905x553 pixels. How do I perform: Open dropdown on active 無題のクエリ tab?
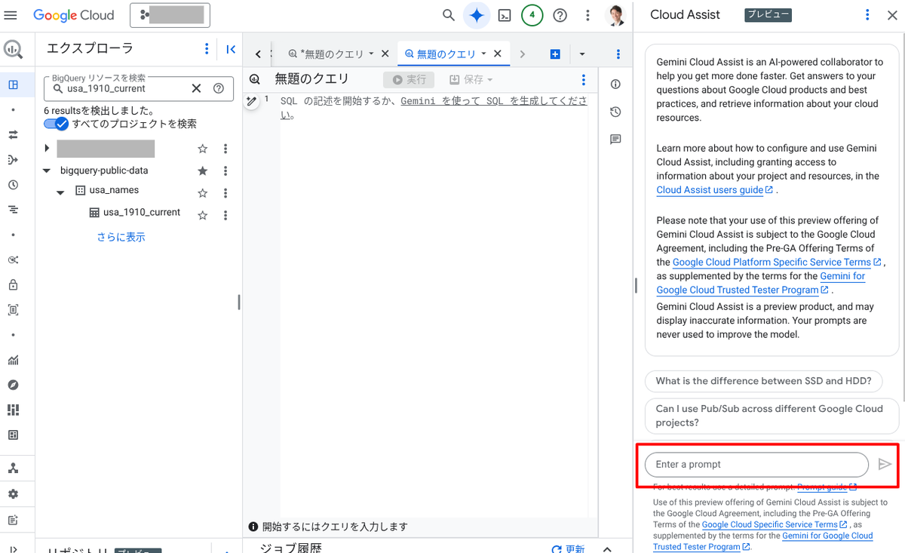[483, 54]
